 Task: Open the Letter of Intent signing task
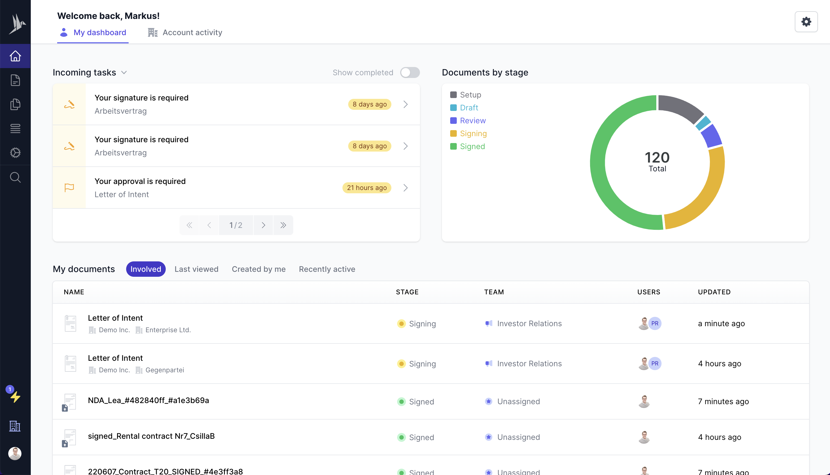point(236,187)
